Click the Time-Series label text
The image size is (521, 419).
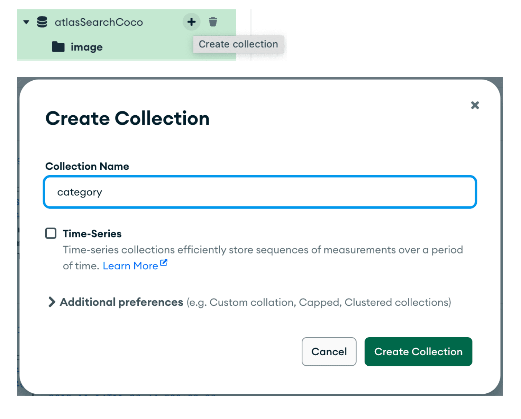pos(92,234)
